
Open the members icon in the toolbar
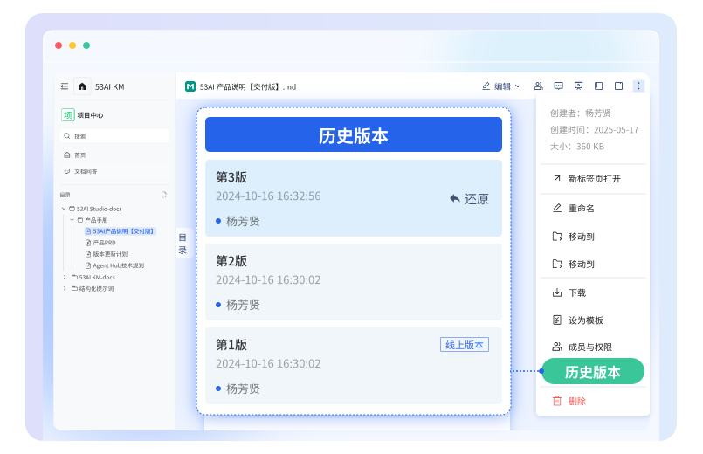(x=539, y=86)
